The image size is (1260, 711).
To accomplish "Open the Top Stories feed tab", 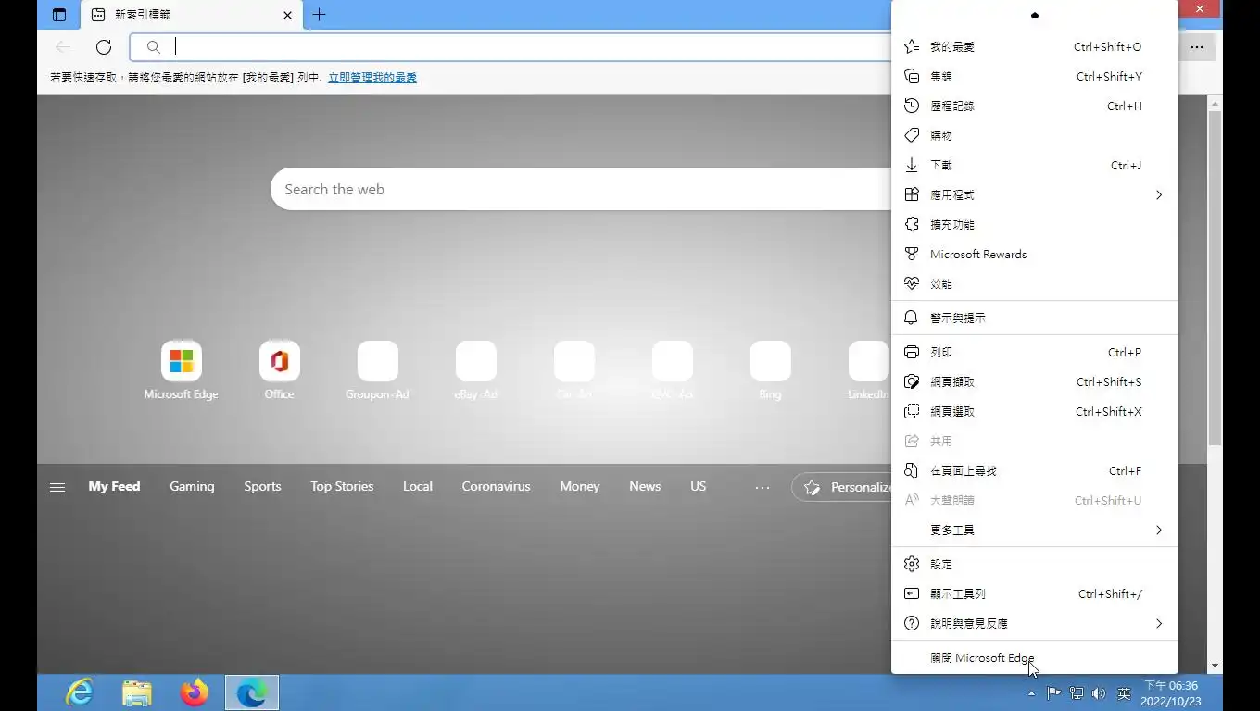I will pyautogui.click(x=342, y=486).
